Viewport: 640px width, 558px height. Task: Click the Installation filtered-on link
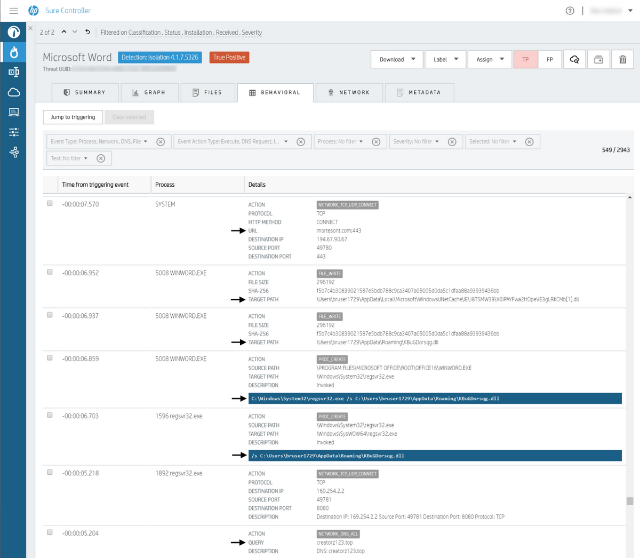[198, 33]
